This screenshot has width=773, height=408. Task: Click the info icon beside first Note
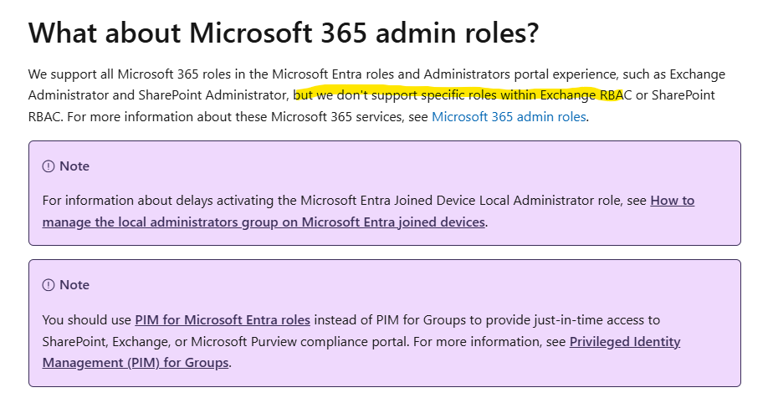49,166
